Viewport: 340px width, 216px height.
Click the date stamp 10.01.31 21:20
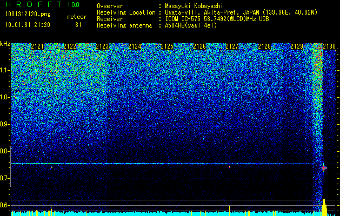point(28,25)
